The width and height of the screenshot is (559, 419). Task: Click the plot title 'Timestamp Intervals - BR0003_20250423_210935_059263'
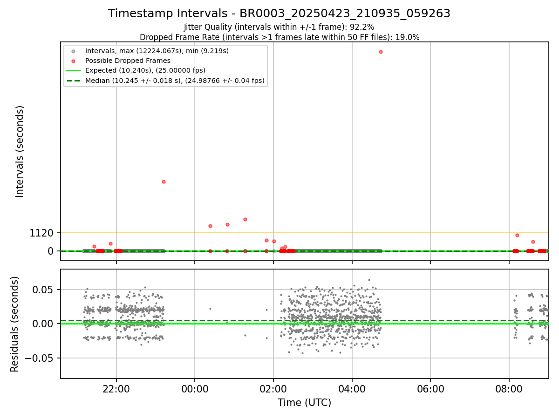(279, 14)
